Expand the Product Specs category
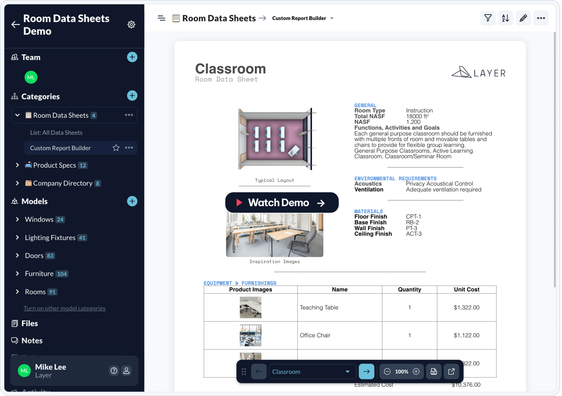This screenshot has height=396, width=562. (x=17, y=165)
